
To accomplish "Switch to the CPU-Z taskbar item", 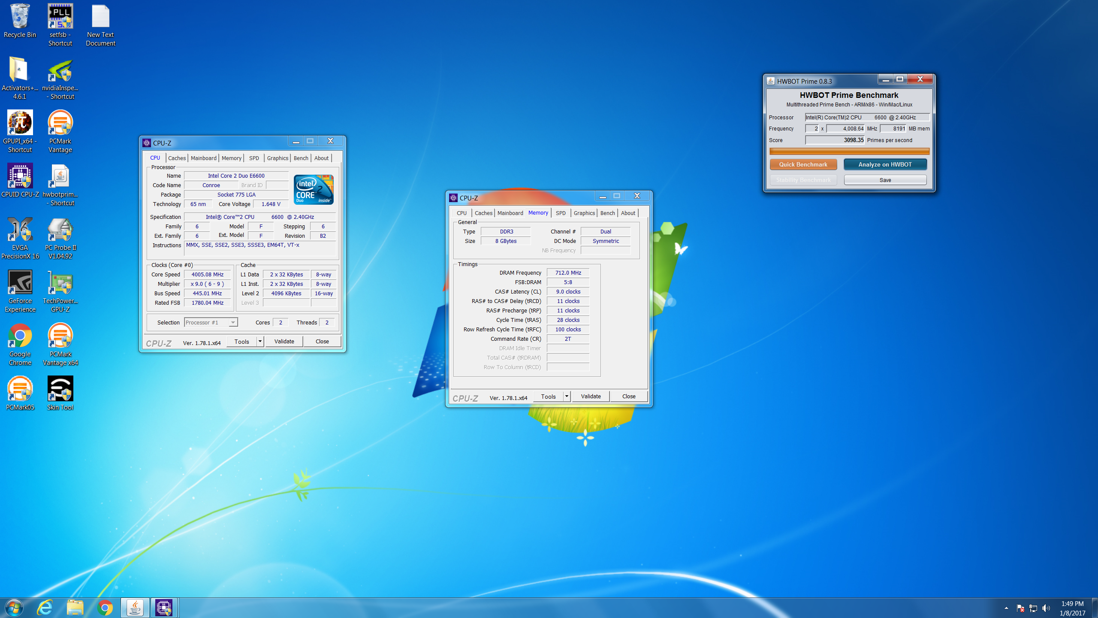I will tap(164, 608).
